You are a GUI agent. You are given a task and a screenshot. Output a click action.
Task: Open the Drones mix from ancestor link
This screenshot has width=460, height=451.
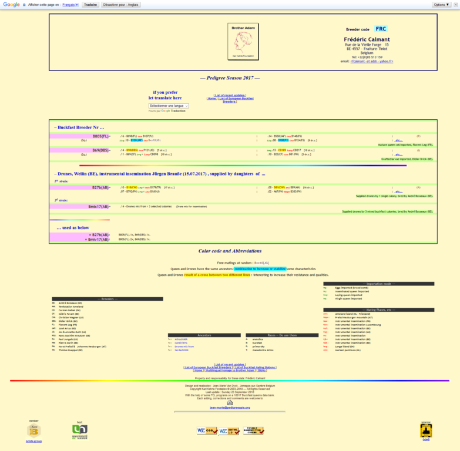184,346
